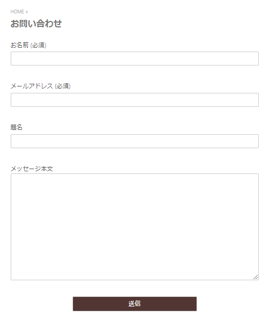Screen dimensions: 269x320
Task: Click the (必須) marker beside お名前
Action: pos(38,45)
